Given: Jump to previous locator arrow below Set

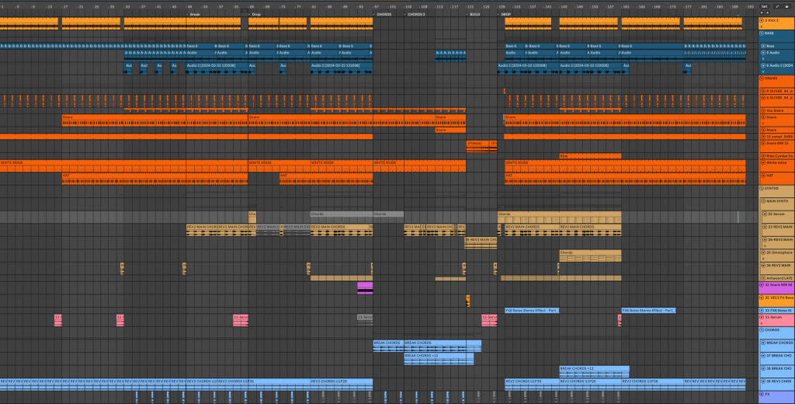Looking at the screenshot, I should [x=762, y=13].
